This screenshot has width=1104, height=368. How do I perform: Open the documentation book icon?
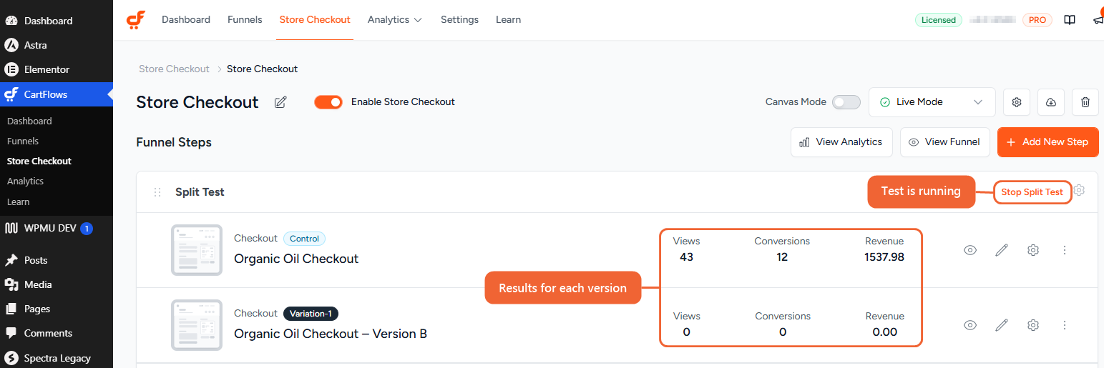[x=1070, y=20]
